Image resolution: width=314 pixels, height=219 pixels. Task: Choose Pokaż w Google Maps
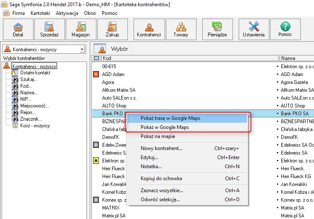(x=187, y=127)
